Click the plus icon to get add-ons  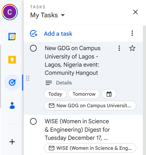[12, 142]
